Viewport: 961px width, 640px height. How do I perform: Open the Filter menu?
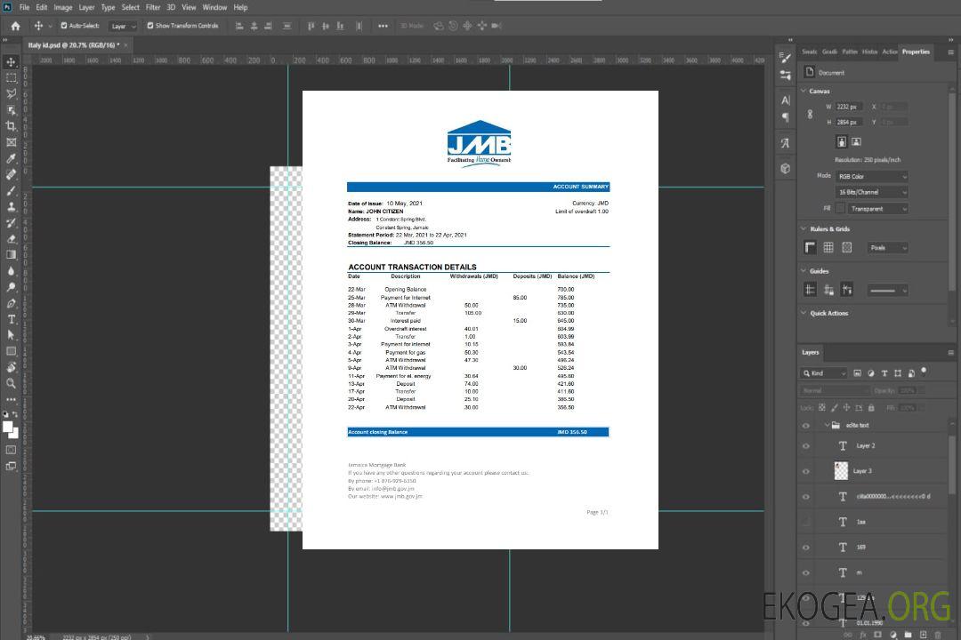click(153, 7)
